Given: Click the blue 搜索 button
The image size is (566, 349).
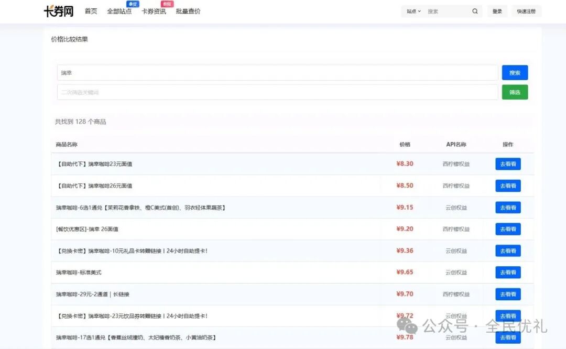Looking at the screenshot, I should pos(515,72).
